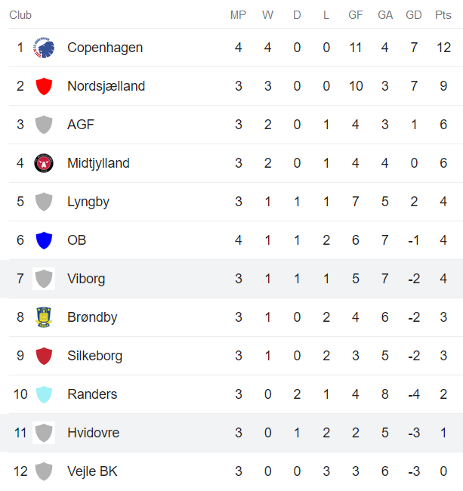The height and width of the screenshot is (491, 463).
Task: Click the Brøndby team name
Action: pos(92,317)
